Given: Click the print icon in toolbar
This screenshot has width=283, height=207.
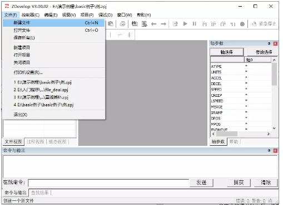Looking at the screenshot, I should tap(122, 24).
